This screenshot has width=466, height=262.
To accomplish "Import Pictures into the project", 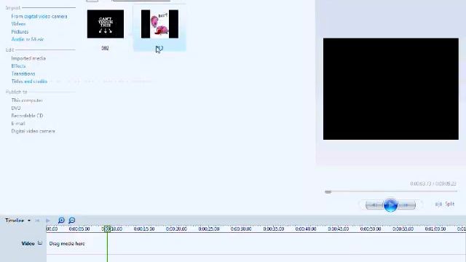I will pyautogui.click(x=20, y=31).
